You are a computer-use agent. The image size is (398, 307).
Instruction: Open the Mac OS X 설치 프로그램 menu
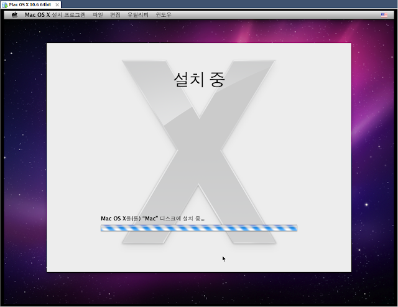[55, 15]
